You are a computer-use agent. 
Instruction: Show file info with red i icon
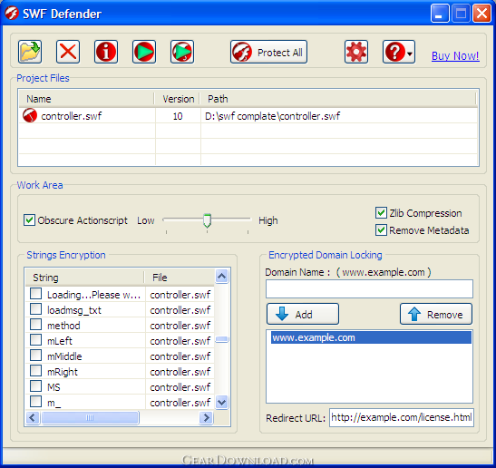(x=106, y=52)
